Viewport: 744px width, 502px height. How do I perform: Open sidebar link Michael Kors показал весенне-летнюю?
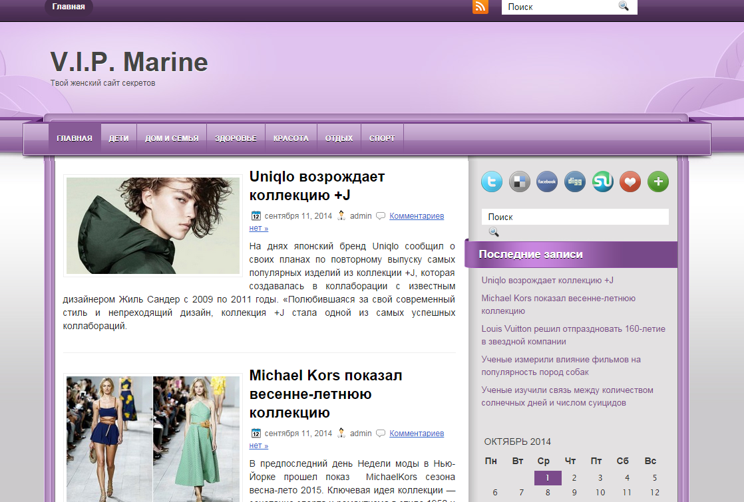[558, 305]
